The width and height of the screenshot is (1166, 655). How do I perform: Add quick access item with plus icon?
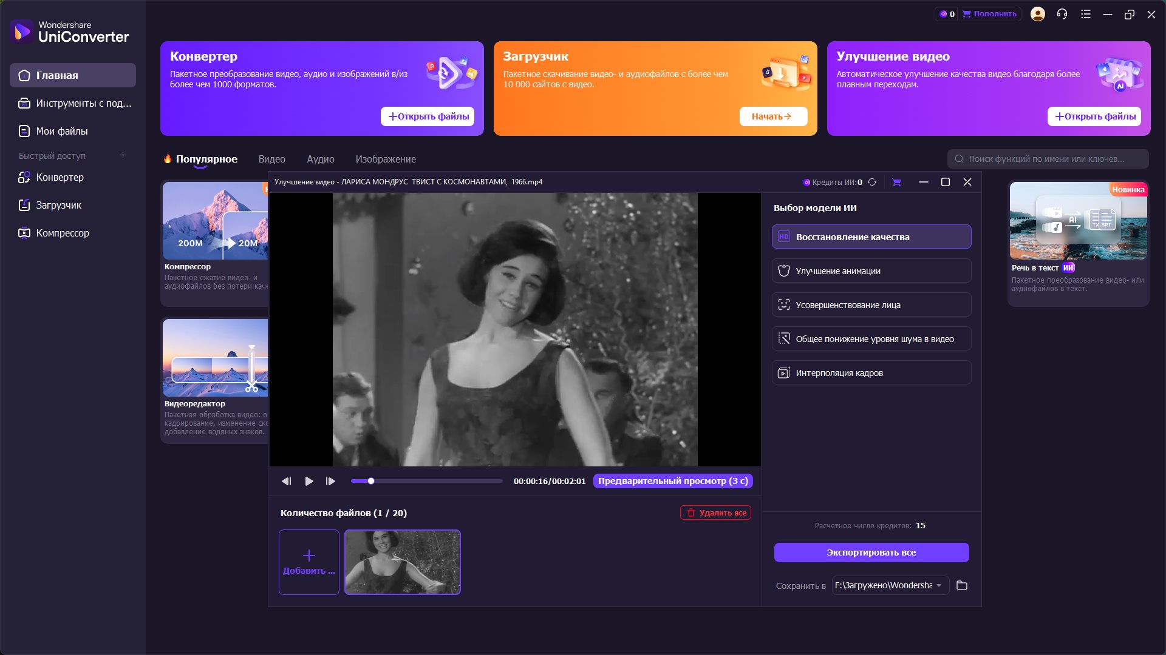(x=123, y=155)
